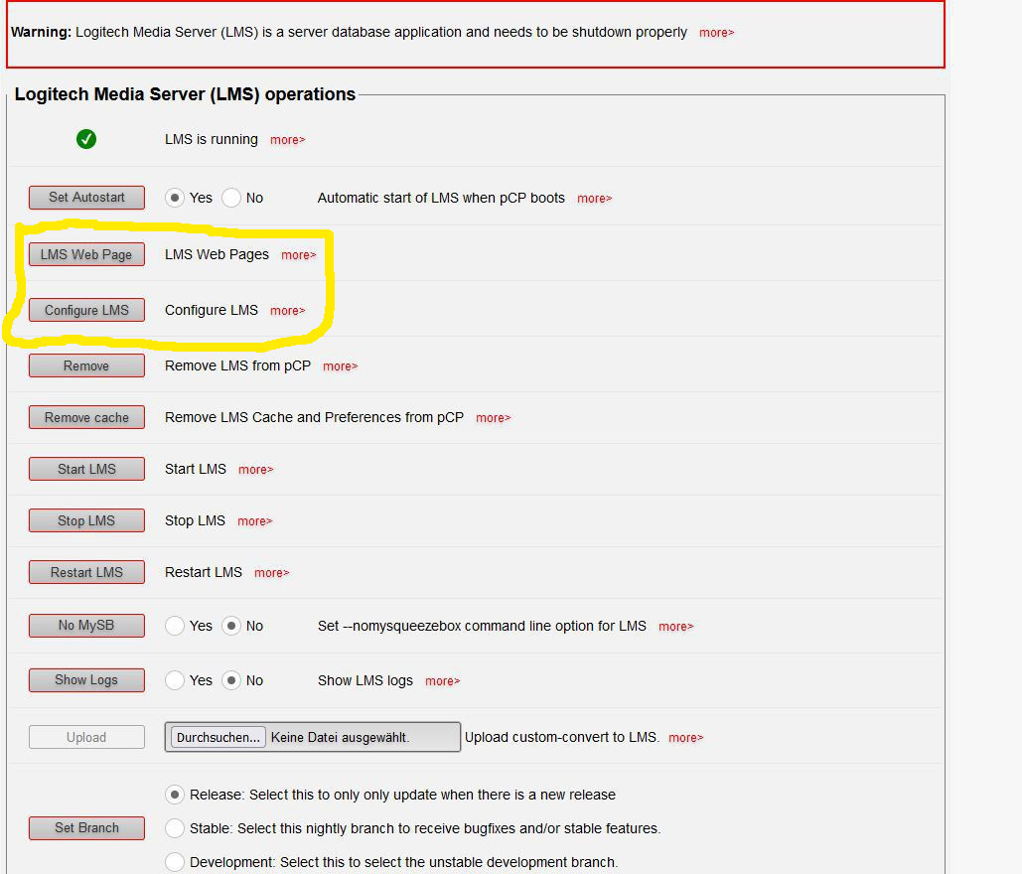Screen dimensions: 1022x874
Task: Click the Start LMS button
Action: click(86, 469)
